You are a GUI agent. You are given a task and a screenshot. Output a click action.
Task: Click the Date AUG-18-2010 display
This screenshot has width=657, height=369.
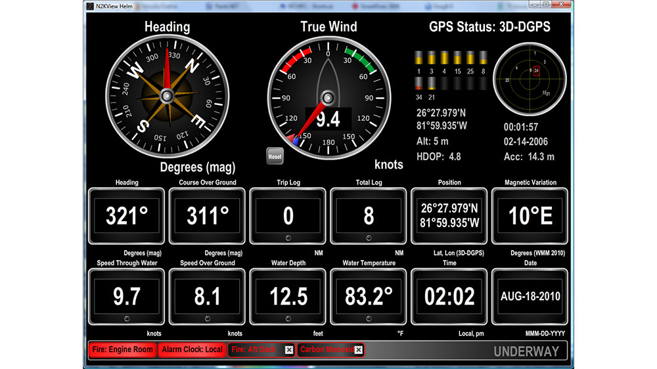(x=530, y=297)
